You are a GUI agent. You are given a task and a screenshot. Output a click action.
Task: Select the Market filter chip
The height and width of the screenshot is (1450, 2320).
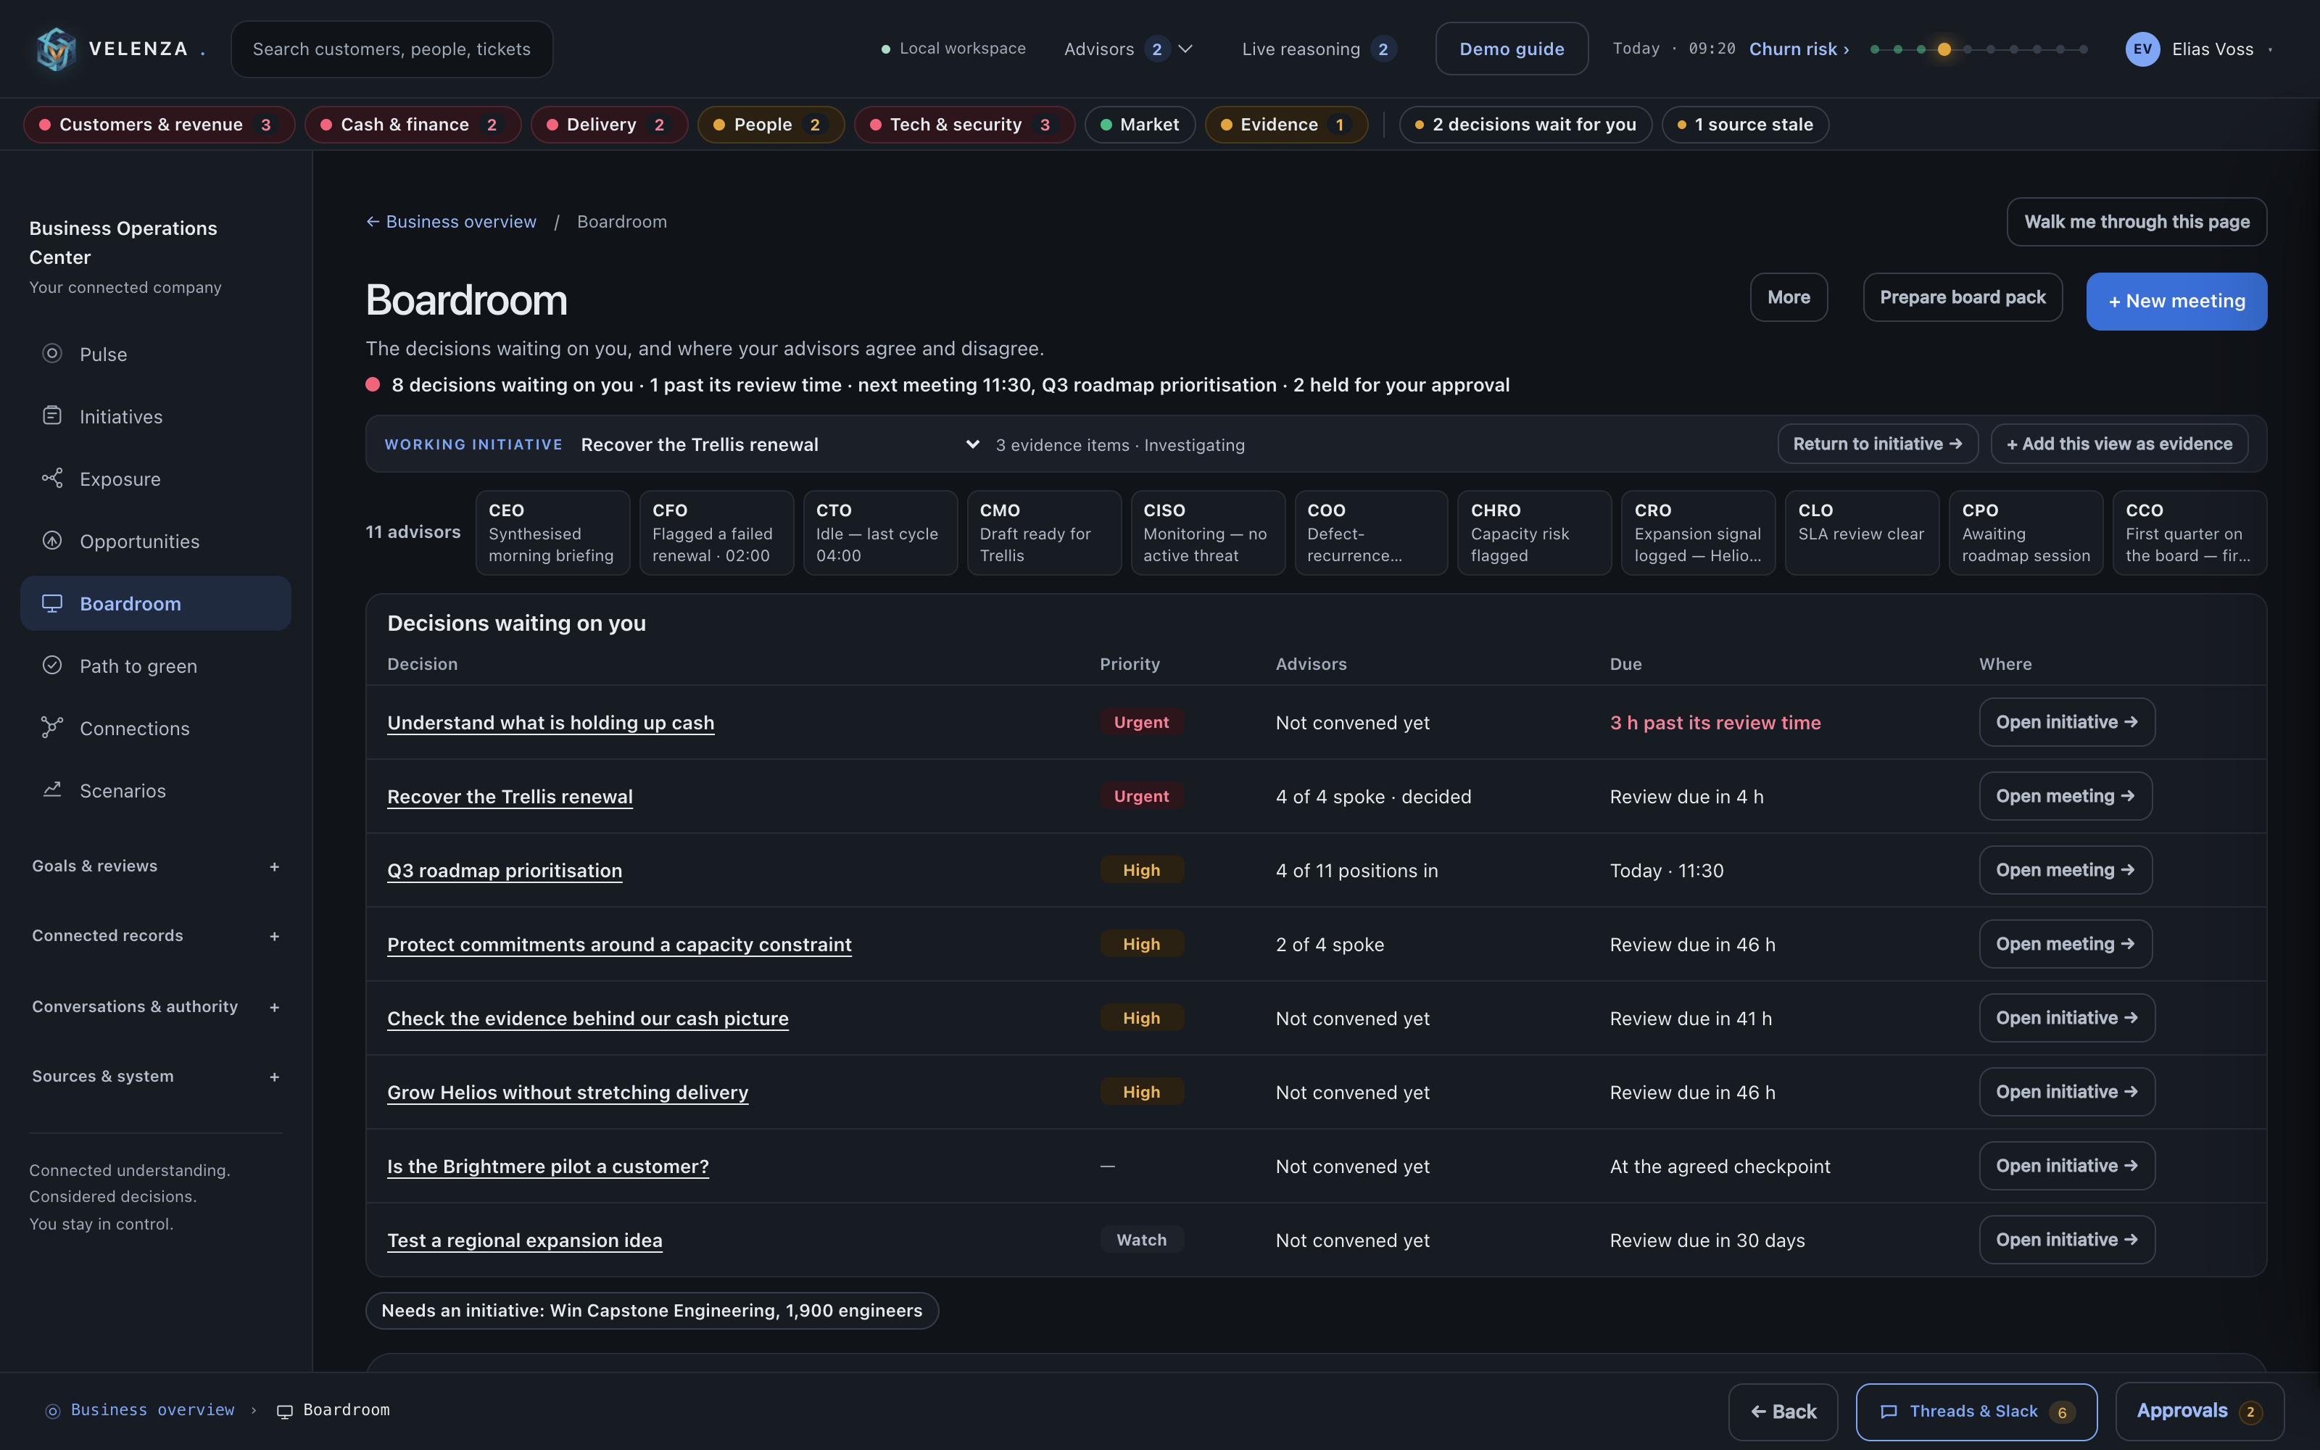pos(1139,125)
